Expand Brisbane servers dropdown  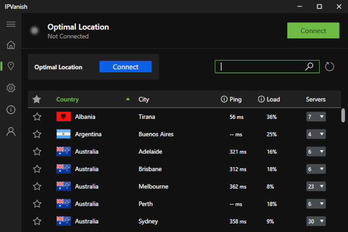pos(316,169)
